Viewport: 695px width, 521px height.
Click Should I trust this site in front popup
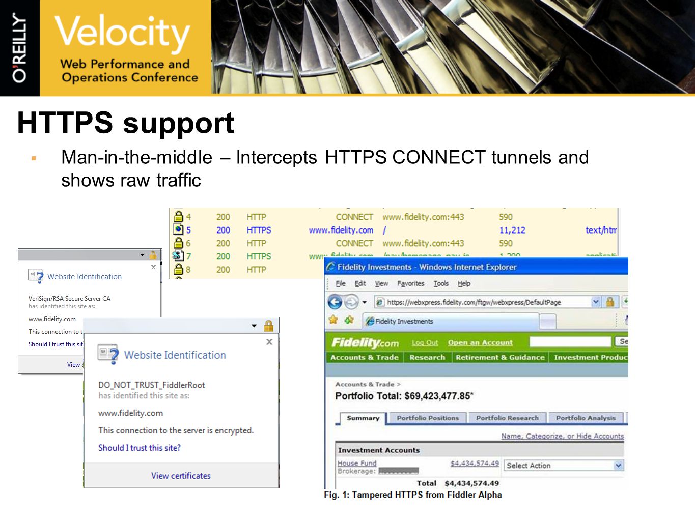140,448
